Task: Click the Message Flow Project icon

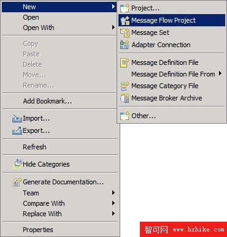Action: (125, 20)
